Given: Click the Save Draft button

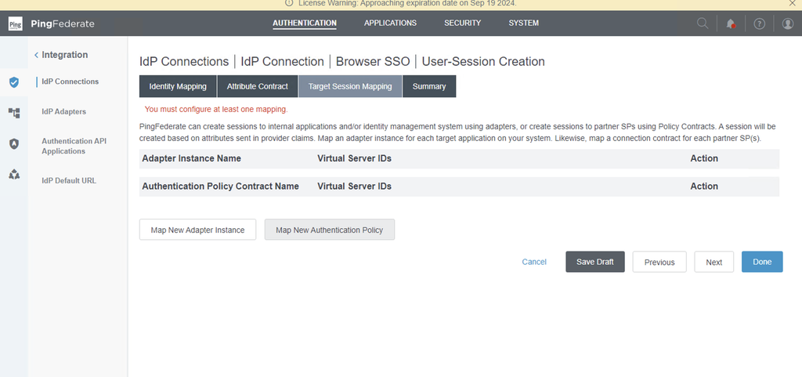Looking at the screenshot, I should 595,262.
